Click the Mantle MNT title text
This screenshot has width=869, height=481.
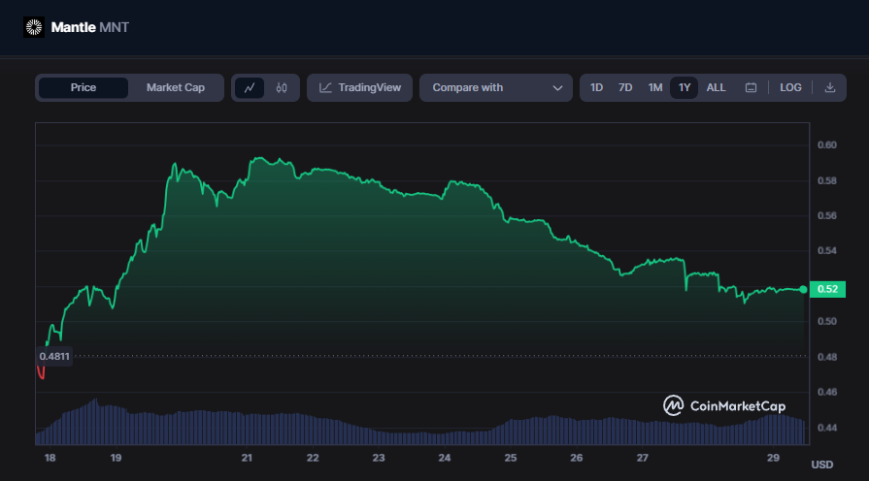click(x=89, y=27)
